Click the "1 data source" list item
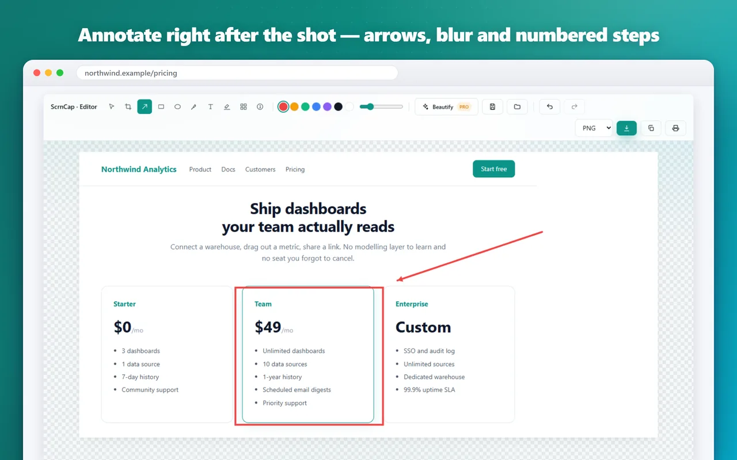737x460 pixels. coord(140,364)
